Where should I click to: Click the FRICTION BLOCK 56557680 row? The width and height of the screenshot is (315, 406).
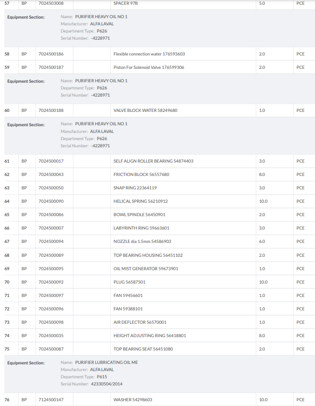tap(141, 175)
